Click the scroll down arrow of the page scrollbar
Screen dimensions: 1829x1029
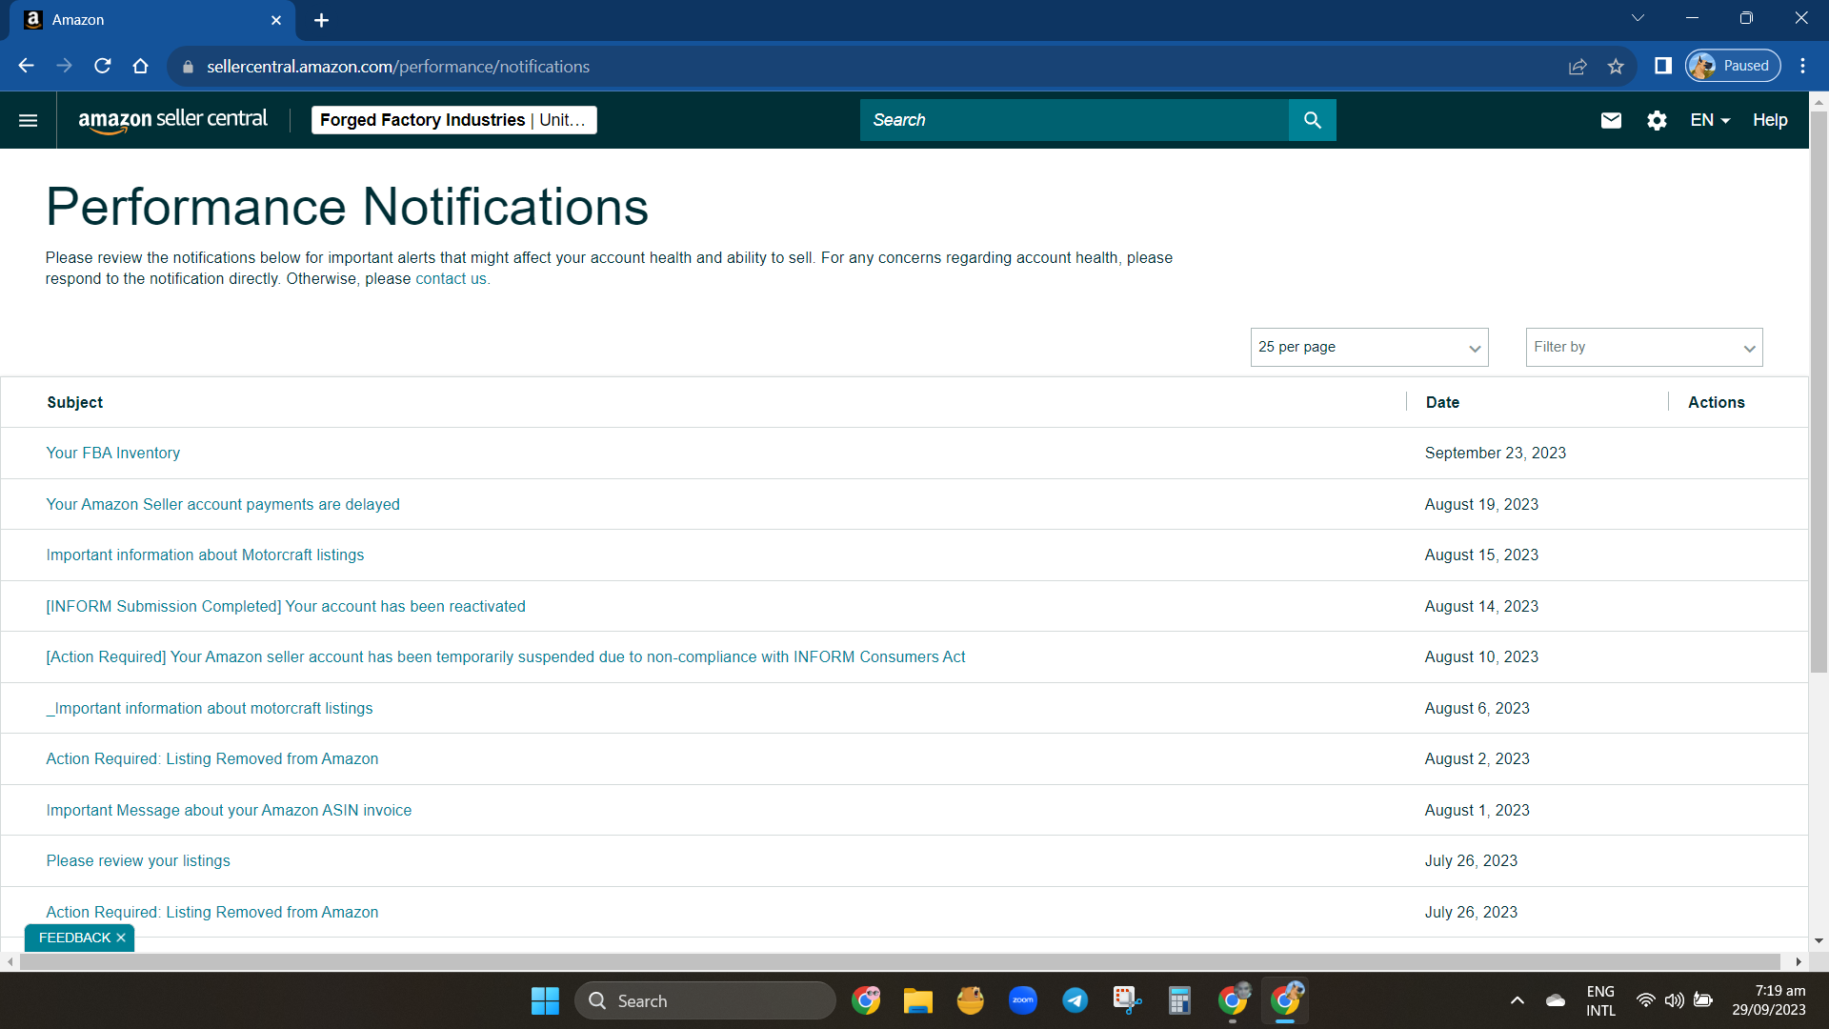[1819, 940]
